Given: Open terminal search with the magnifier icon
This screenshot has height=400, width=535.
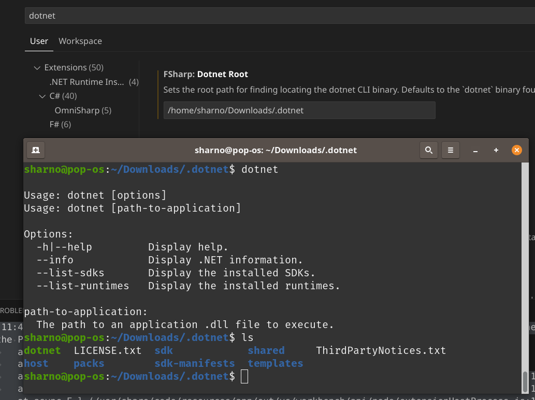Looking at the screenshot, I should tap(428, 150).
